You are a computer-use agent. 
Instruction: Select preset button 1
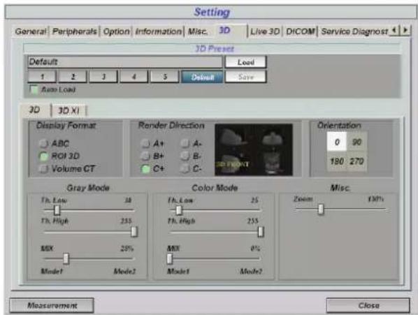click(x=42, y=77)
